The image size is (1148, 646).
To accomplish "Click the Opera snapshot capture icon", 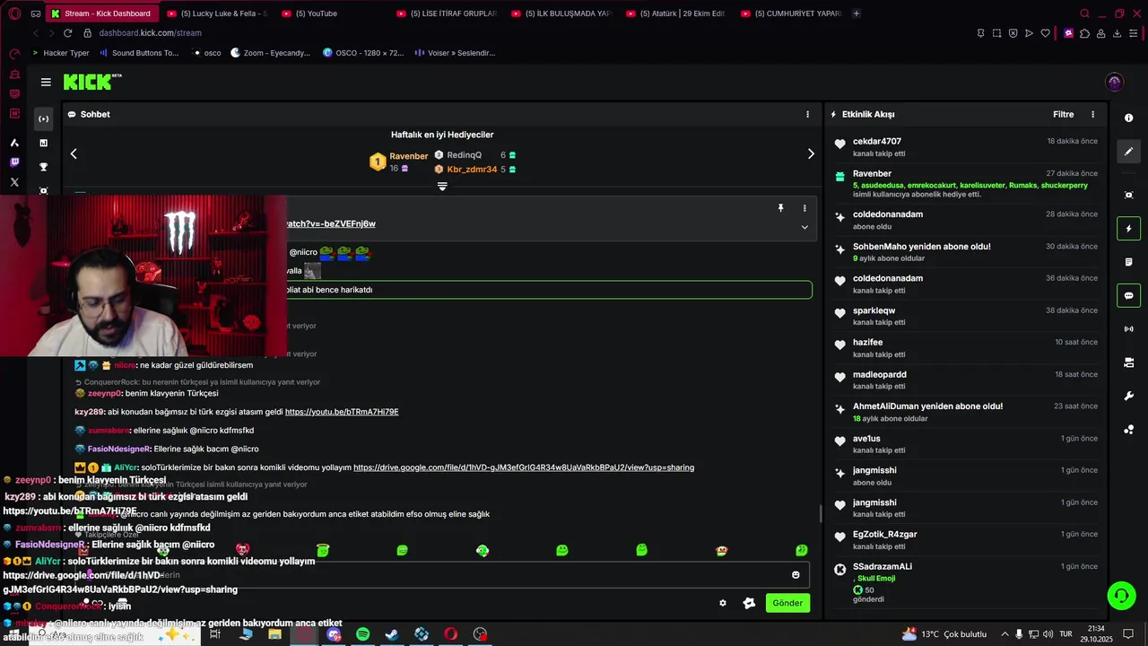I will [996, 33].
